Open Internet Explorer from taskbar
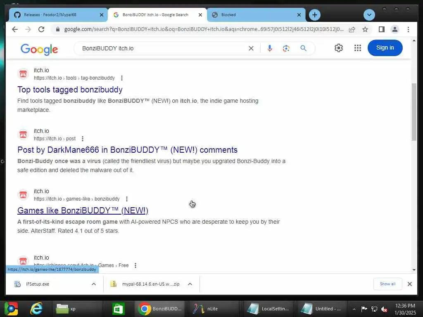 tap(36, 309)
